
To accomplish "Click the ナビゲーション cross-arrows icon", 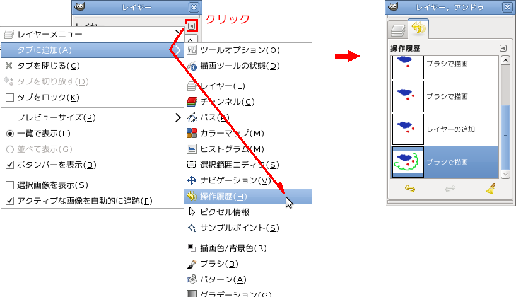I will (192, 180).
